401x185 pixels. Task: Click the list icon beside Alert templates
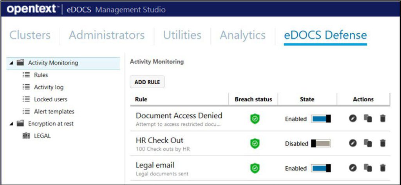point(26,111)
